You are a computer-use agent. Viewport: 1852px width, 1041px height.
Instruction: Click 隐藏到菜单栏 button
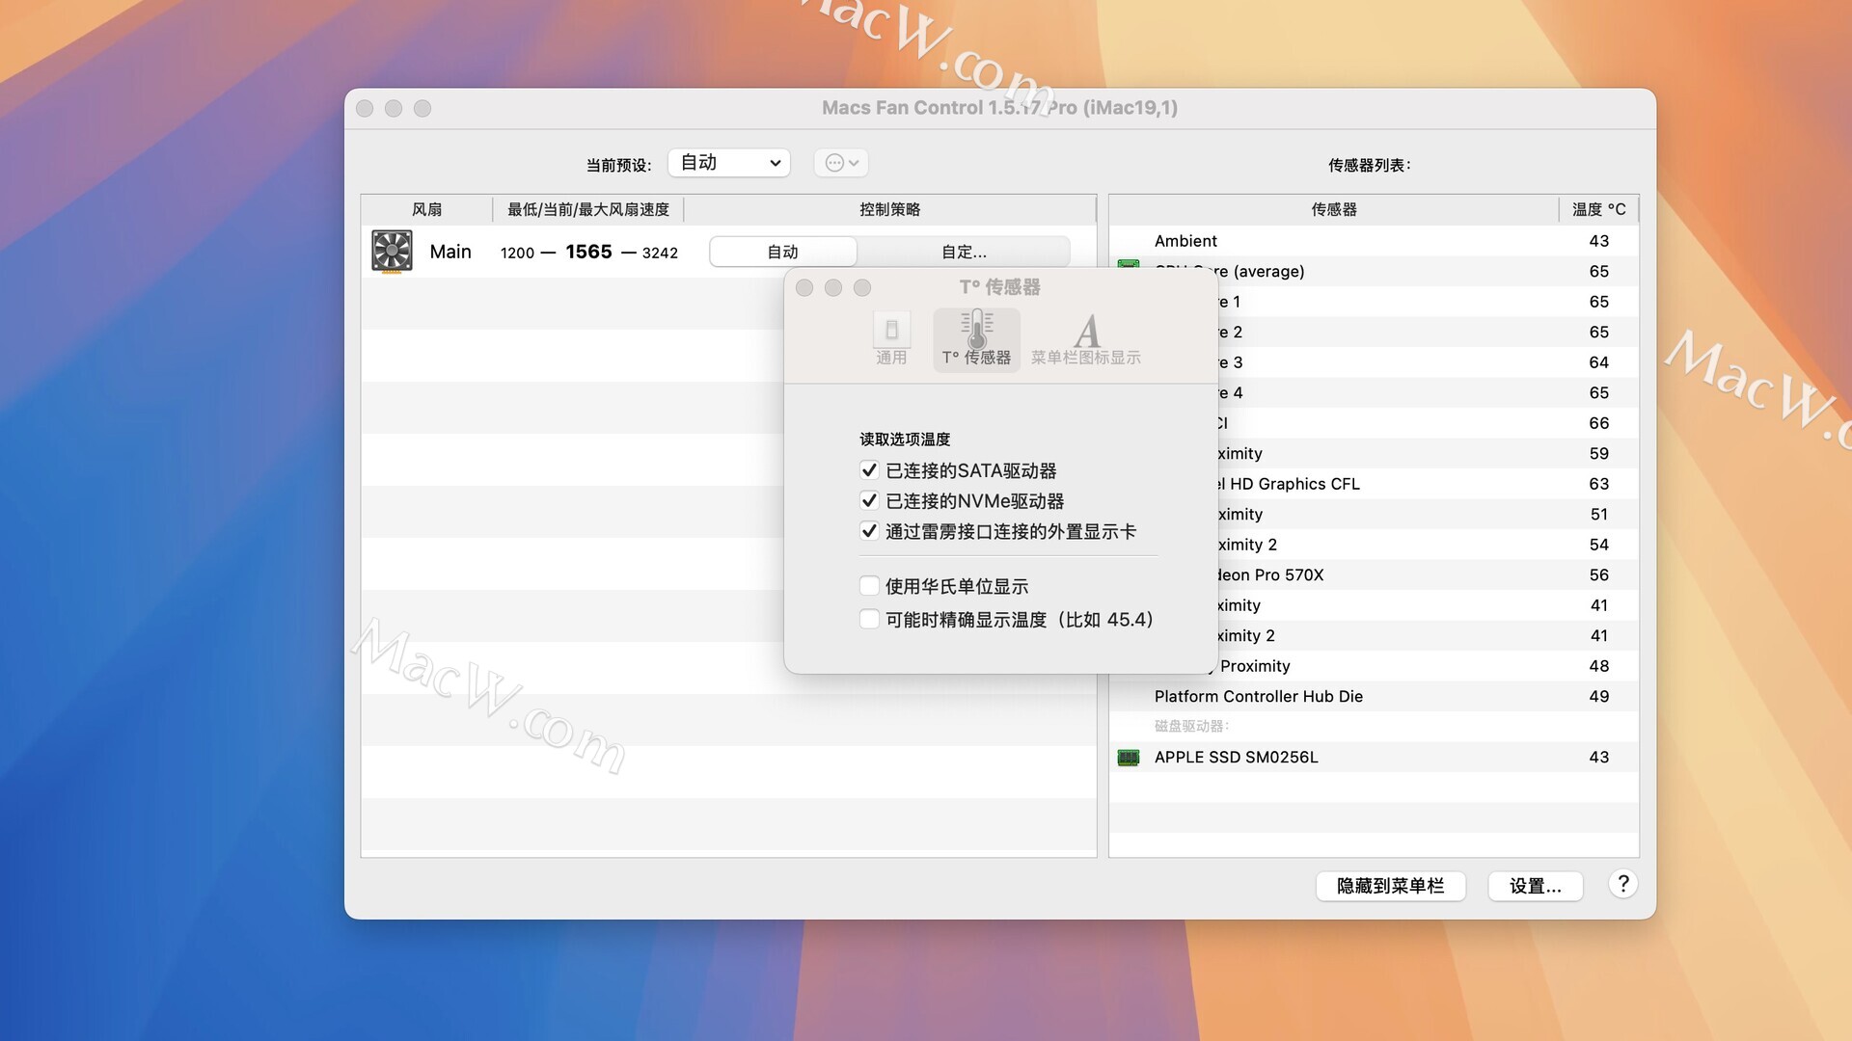coord(1391,886)
